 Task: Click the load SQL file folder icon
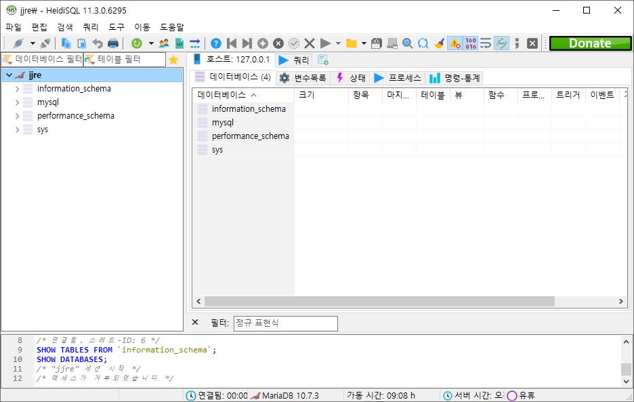[352, 43]
